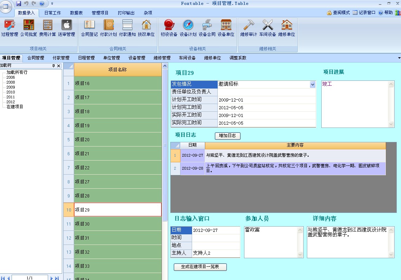Image resolution: width=401 pixels, height=280 pixels.
Task: Pin the 加载树 panel
Action: pyautogui.click(x=53, y=66)
